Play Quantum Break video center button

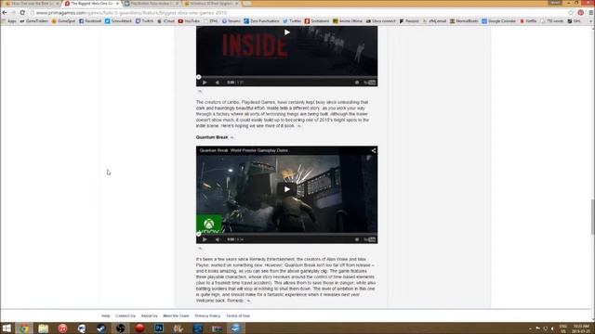tap(287, 189)
